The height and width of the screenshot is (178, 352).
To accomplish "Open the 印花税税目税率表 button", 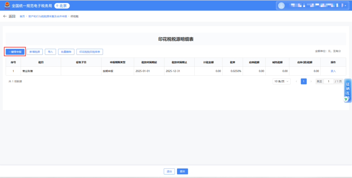I will point(90,52).
